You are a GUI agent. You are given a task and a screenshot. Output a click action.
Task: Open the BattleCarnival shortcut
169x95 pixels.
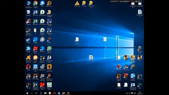(49, 4)
